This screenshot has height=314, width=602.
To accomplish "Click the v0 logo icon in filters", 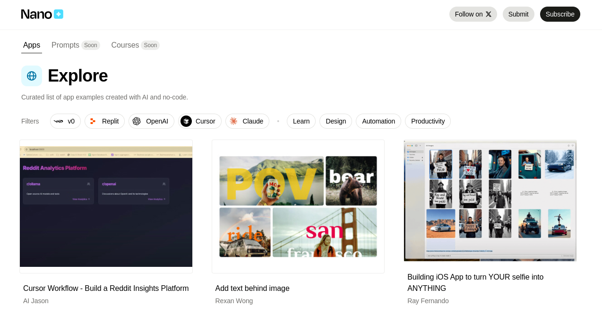I will coord(59,121).
